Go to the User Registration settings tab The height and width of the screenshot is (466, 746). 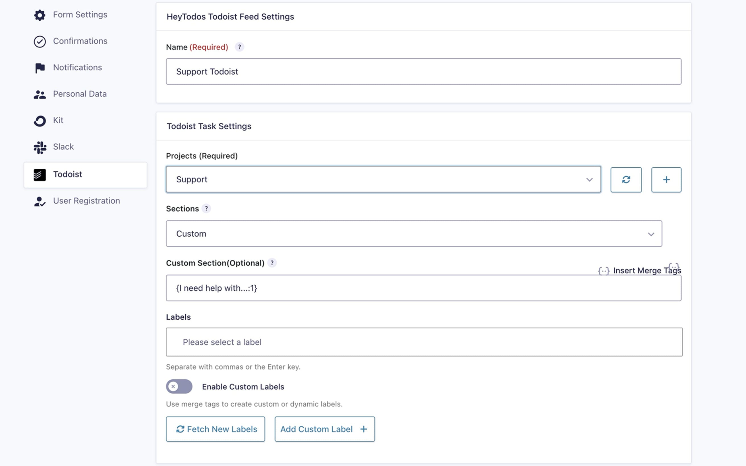click(x=86, y=201)
